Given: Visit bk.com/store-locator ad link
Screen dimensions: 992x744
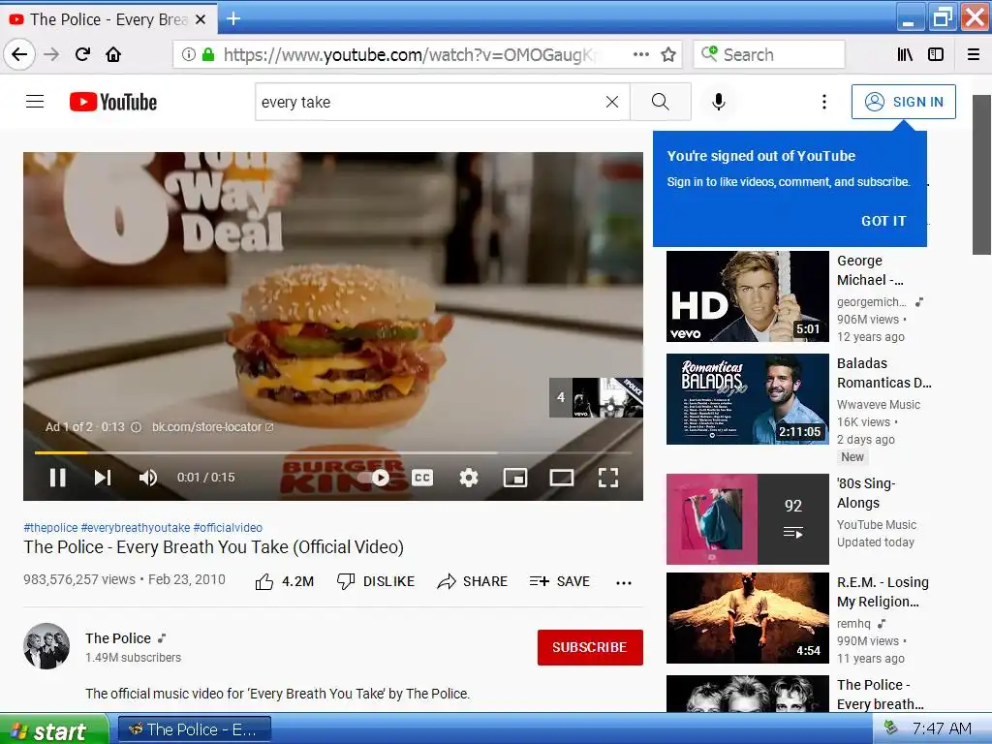Looking at the screenshot, I should [212, 427].
